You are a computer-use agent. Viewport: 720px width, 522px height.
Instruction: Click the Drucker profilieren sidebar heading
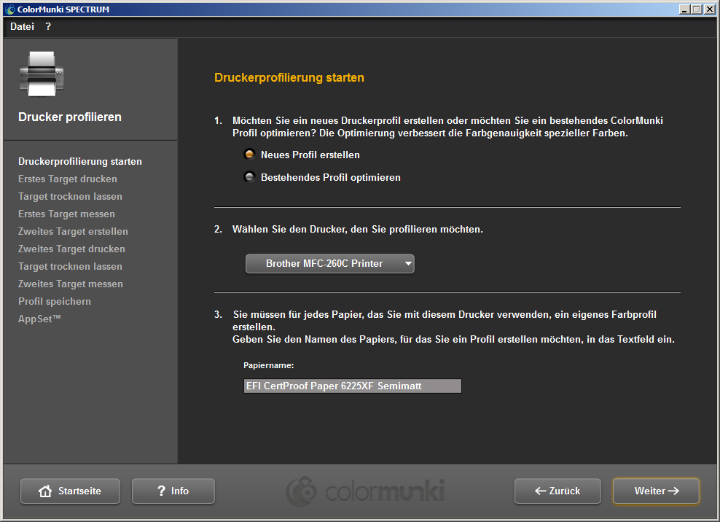[x=70, y=117]
